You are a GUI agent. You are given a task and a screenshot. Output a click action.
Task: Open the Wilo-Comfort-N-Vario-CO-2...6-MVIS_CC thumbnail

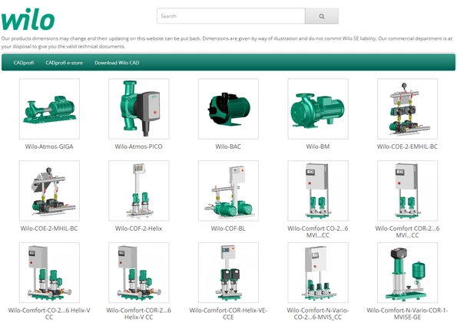(318, 273)
